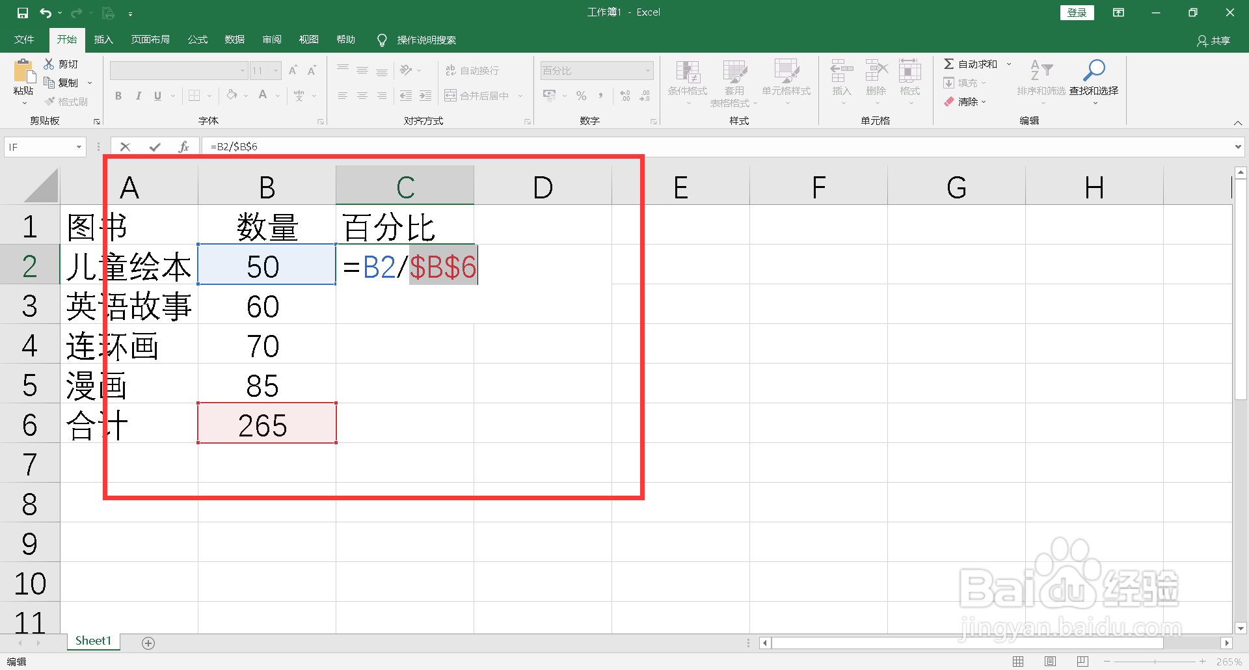This screenshot has height=670, width=1249.
Task: Open the font size dropdown
Action: (x=276, y=70)
